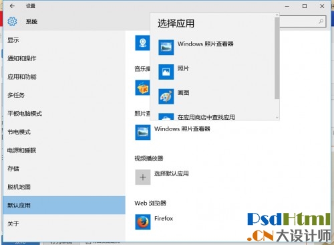Viewport: 334px width, 245px height.
Task: Click the store icon for 在应用商店中查找应用
Action: pos(166,116)
